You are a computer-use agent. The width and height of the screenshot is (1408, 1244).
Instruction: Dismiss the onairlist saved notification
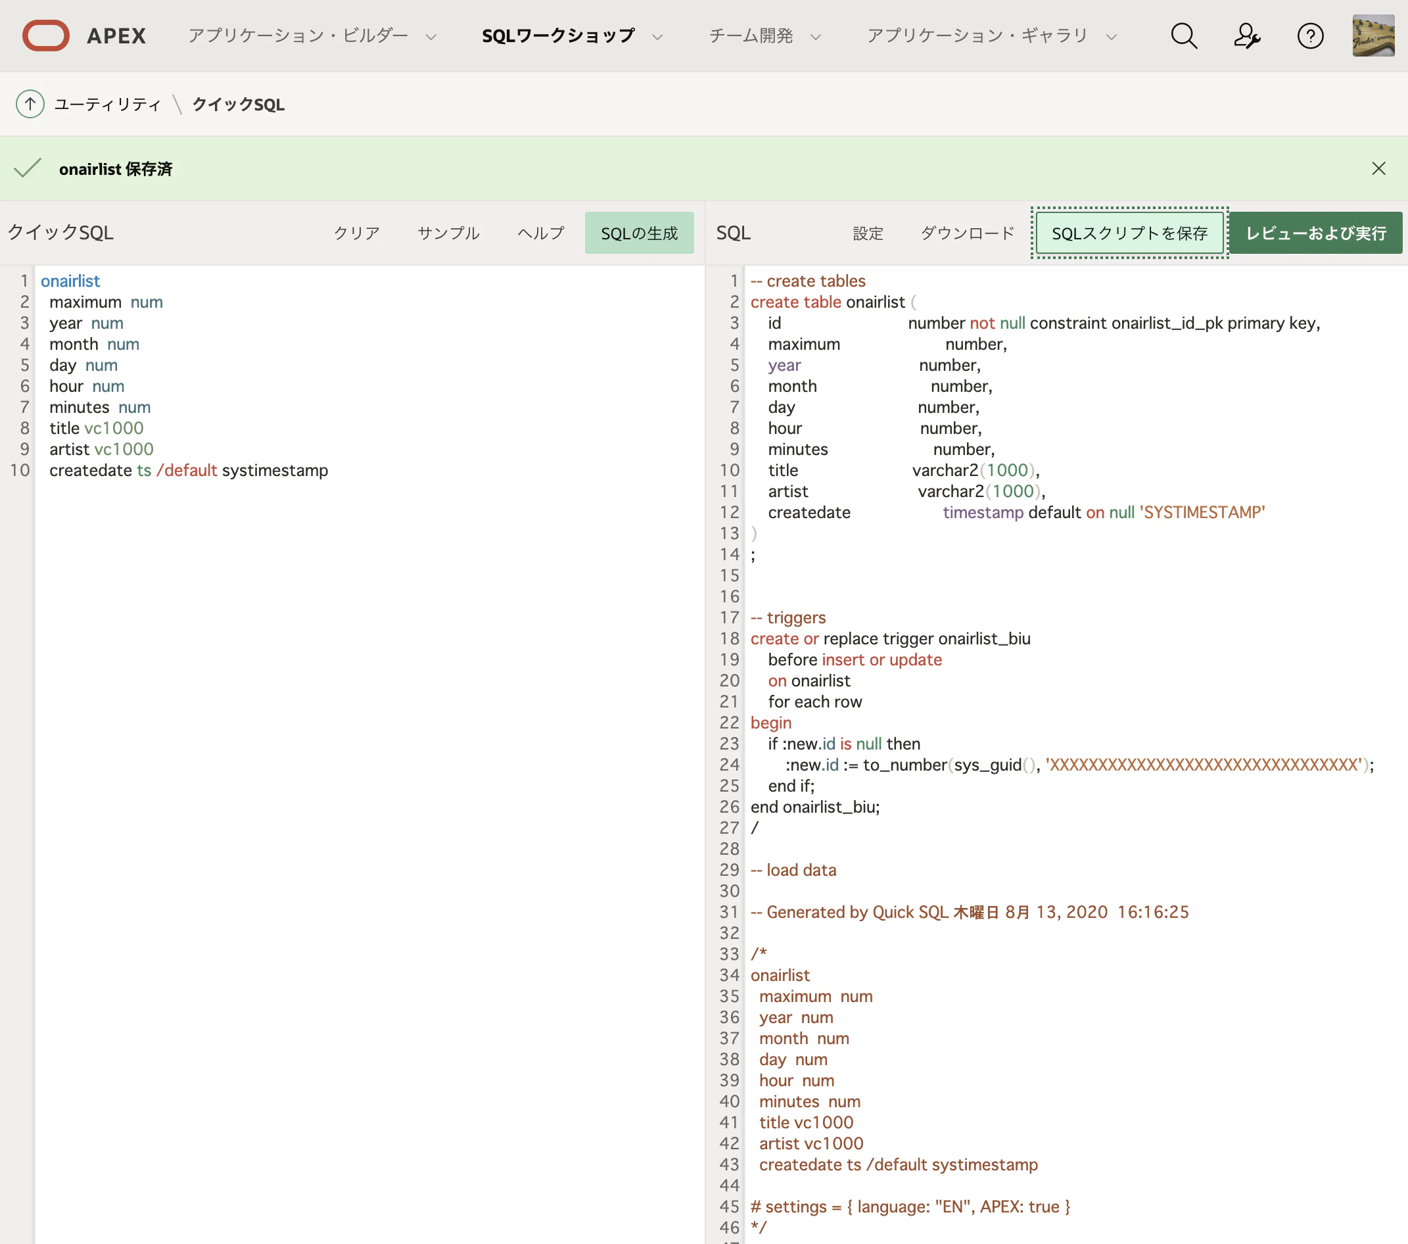pos(1378,169)
